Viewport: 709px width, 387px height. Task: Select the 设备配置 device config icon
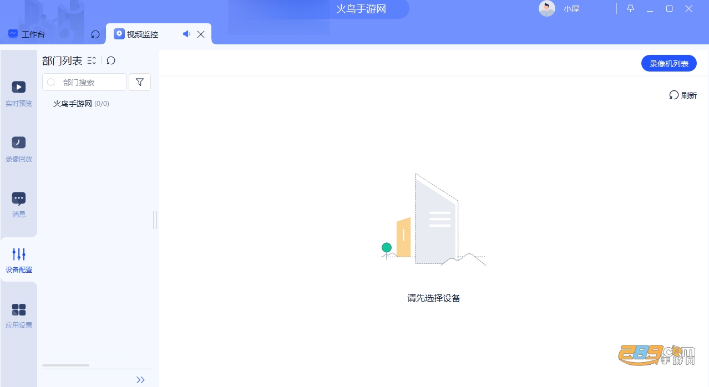click(x=19, y=254)
